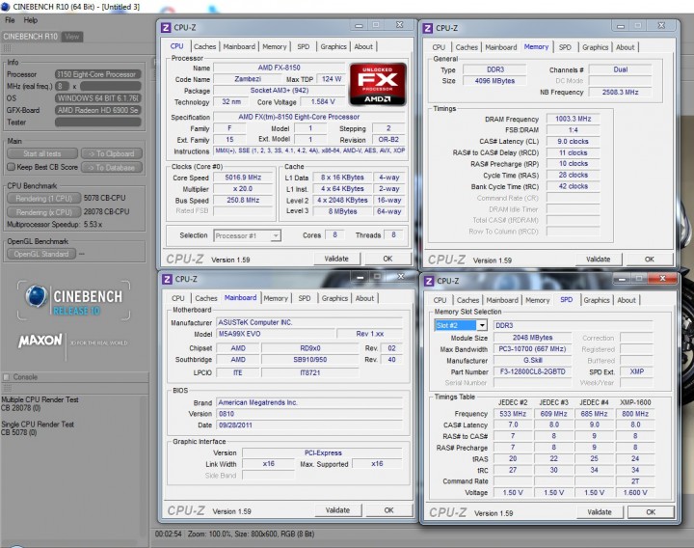Open the File menu in Cinebench

[x=10, y=20]
